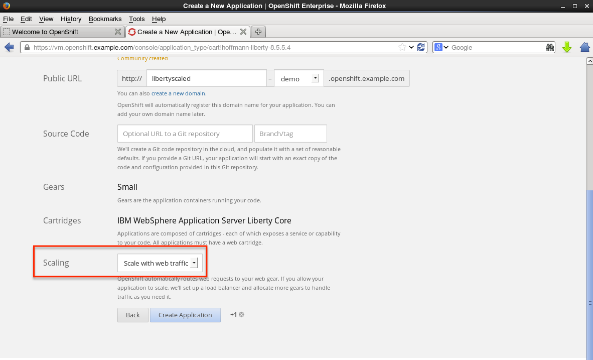
Task: Open the demo domain dropdown
Action: (x=299, y=78)
